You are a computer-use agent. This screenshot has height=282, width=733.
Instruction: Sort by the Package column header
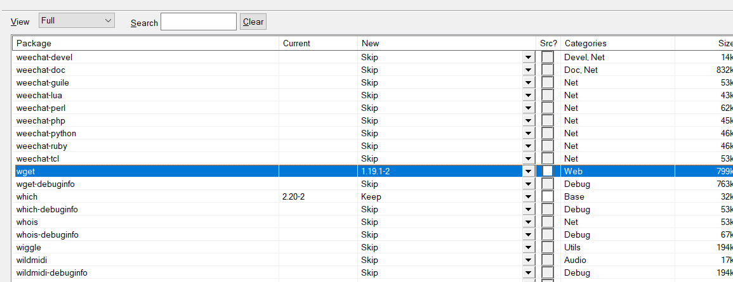[145, 44]
